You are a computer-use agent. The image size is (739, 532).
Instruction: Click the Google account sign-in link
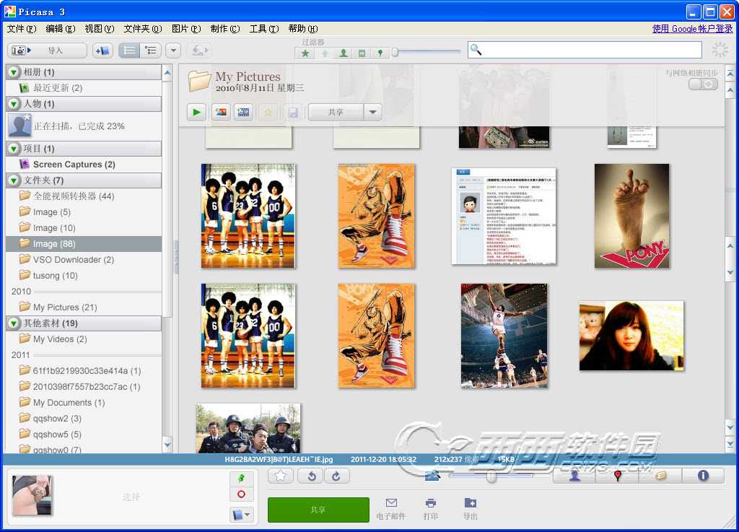point(692,29)
